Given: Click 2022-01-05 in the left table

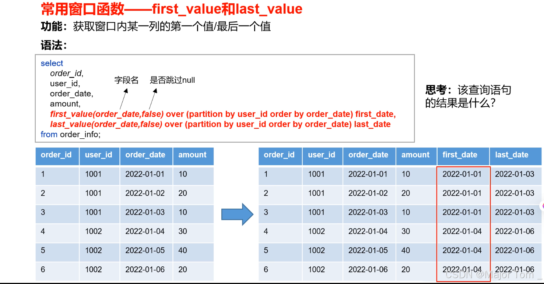Looking at the screenshot, I should tap(145, 251).
